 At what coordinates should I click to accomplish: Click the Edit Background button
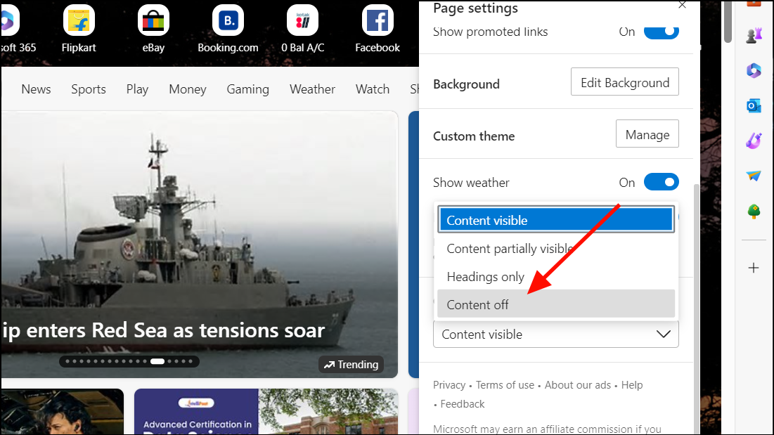point(624,82)
